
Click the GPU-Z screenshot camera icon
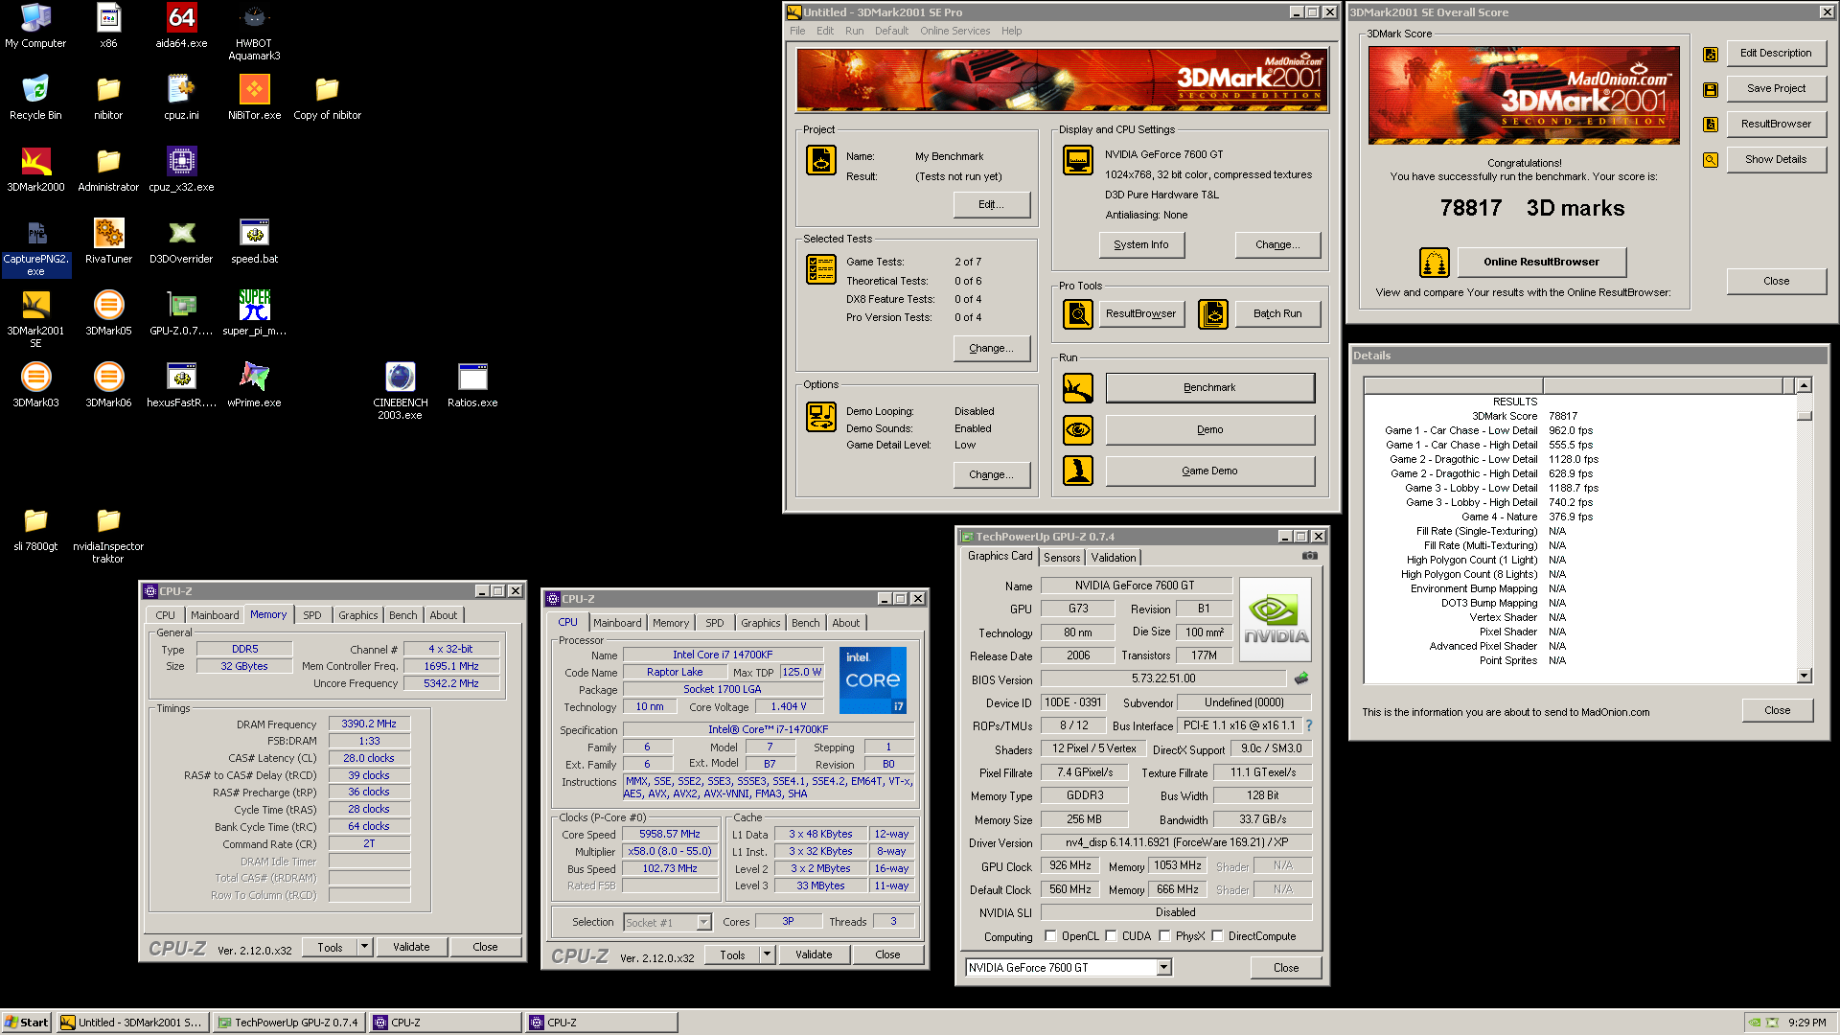click(x=1310, y=556)
